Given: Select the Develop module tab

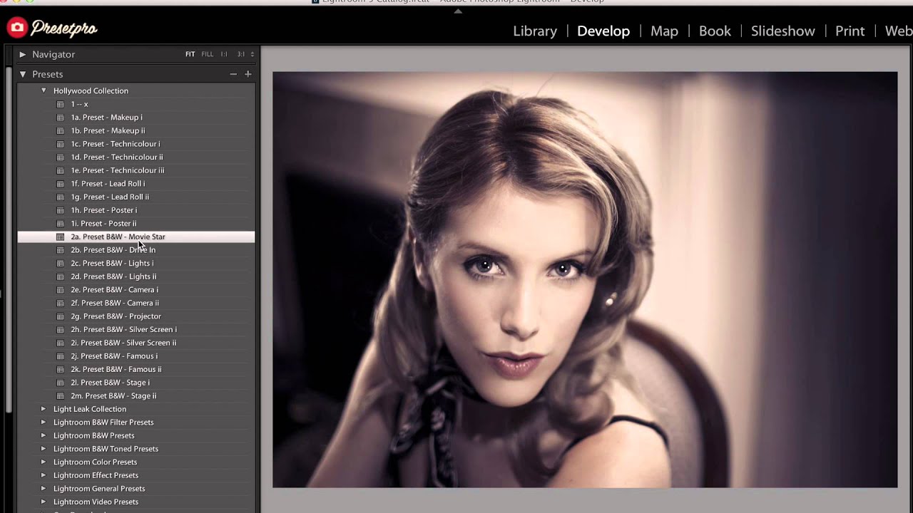Looking at the screenshot, I should 603,31.
